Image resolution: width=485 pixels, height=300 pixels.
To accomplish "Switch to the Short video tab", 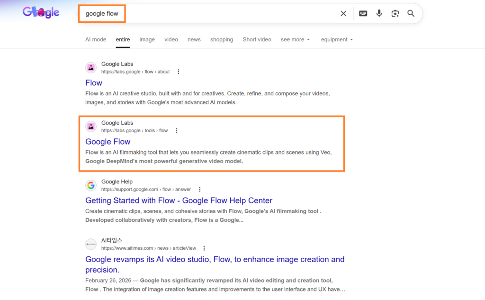I will tap(257, 40).
